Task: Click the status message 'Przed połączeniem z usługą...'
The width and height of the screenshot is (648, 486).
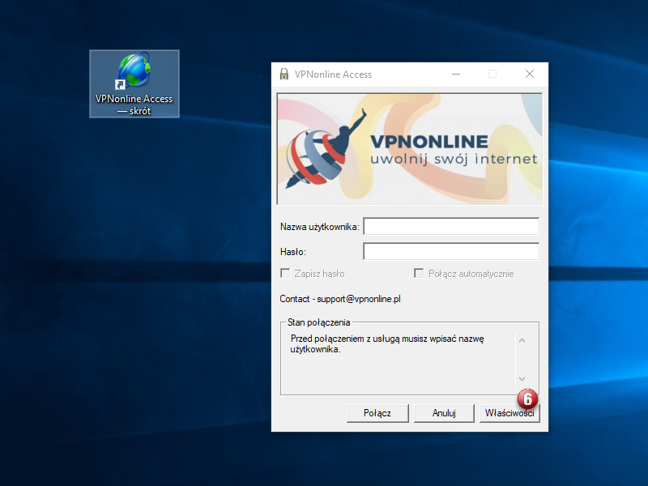Action: click(387, 343)
